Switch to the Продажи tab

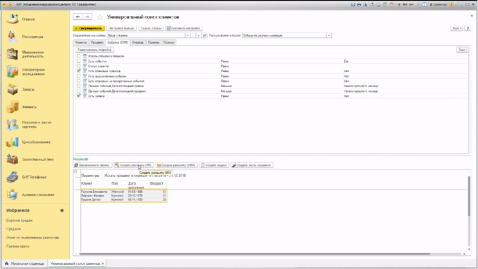click(x=97, y=43)
